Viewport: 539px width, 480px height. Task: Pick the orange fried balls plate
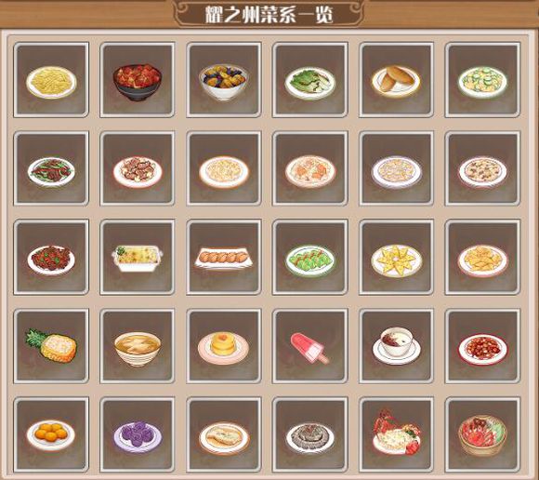click(51, 434)
